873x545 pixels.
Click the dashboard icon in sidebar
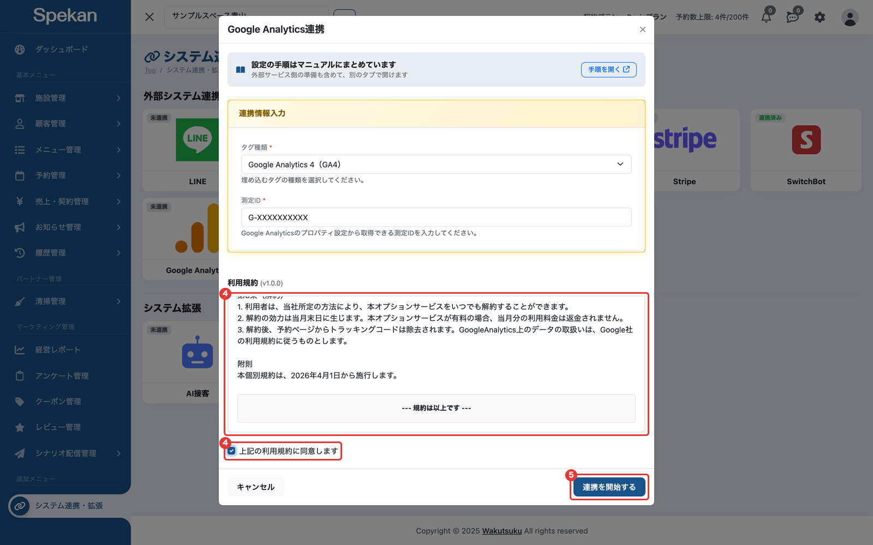point(20,50)
